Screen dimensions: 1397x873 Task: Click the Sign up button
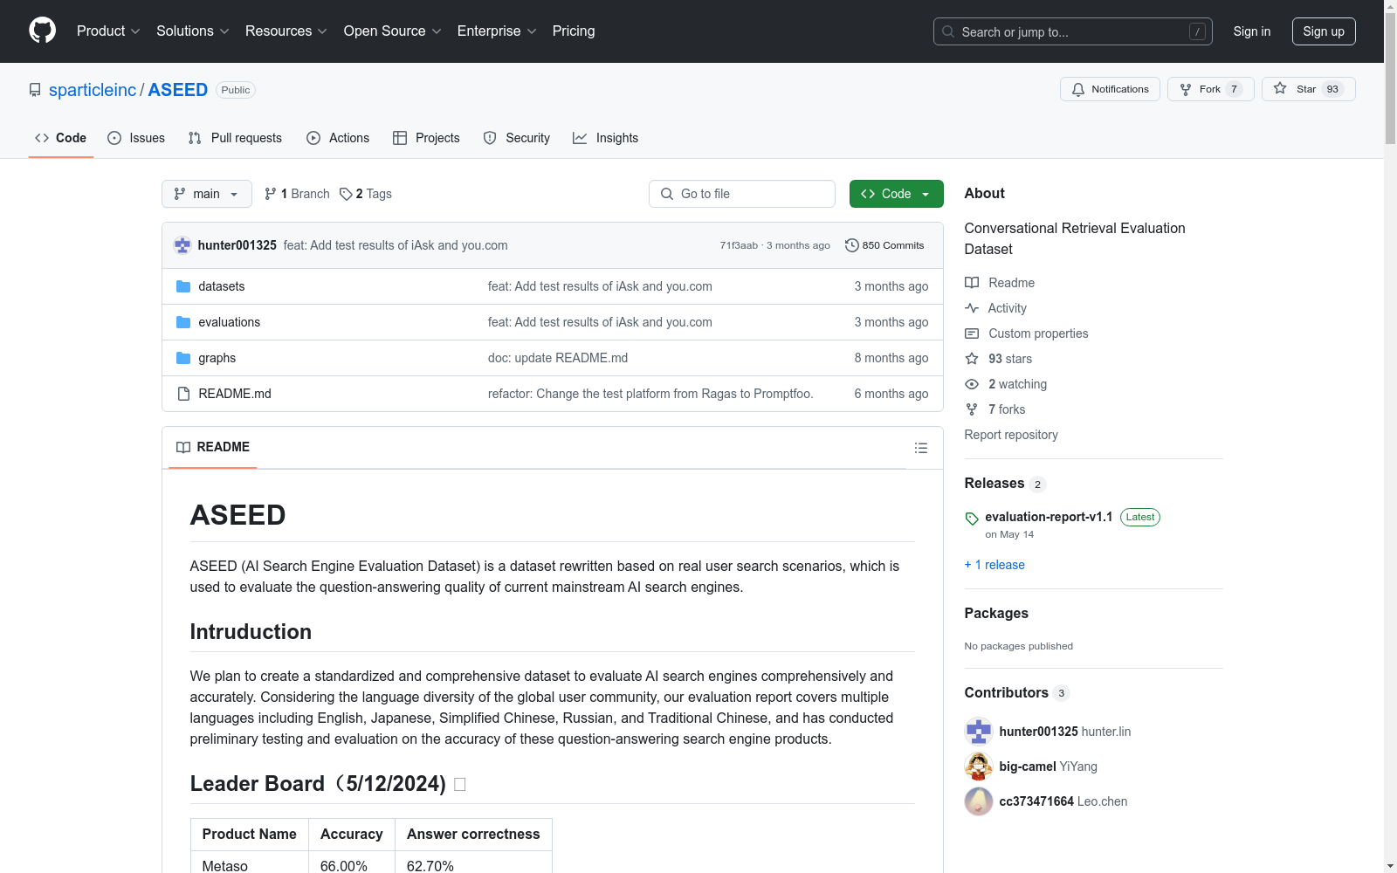click(x=1324, y=31)
